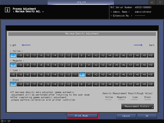This screenshot has height=123, width=164.
Task: Set Yellow density to +5
Action: pyautogui.click(x=116, y=55)
